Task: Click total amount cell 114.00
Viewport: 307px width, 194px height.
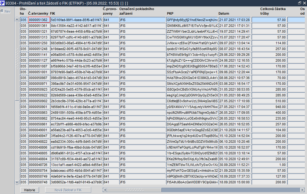Action: point(269,43)
